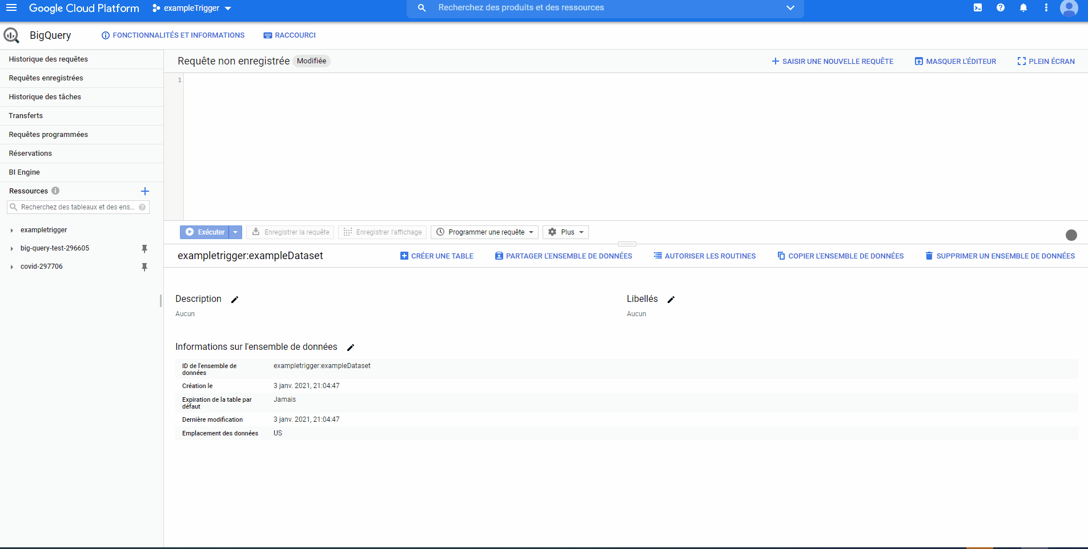Click Autoriser les routines
The height and width of the screenshot is (549, 1088).
tap(705, 256)
